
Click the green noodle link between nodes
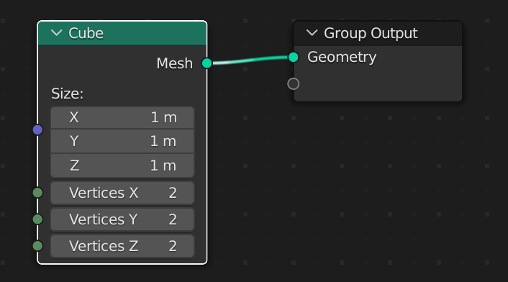coord(250,60)
